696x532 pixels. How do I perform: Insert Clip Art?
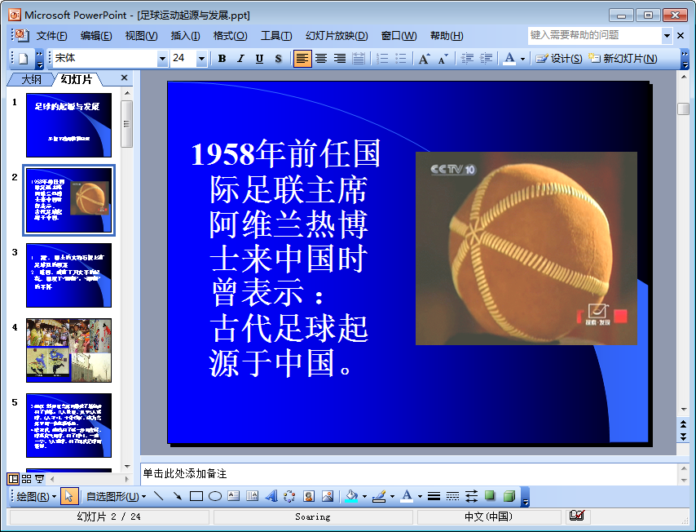pyautogui.click(x=309, y=496)
